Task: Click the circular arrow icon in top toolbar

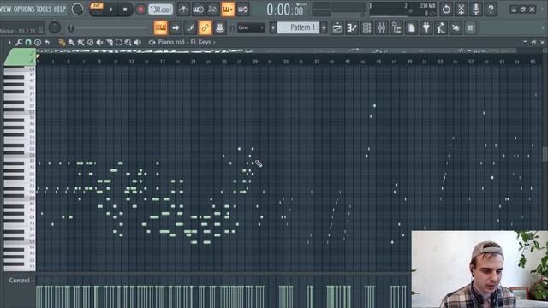Action: pyautogui.click(x=446, y=9)
